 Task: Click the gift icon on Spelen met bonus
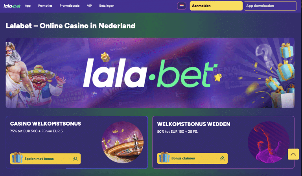point(17,157)
